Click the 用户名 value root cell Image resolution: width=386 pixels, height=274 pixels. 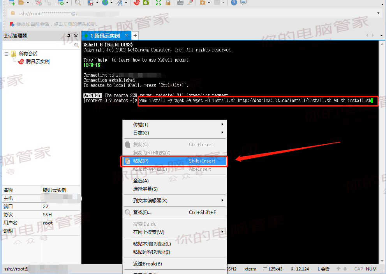60,223
